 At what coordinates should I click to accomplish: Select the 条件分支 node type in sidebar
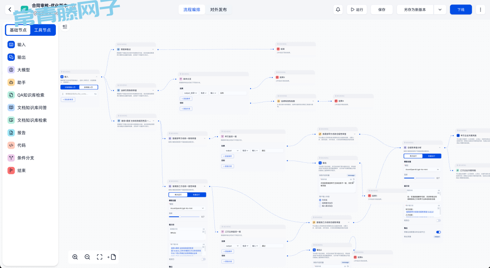25,158
